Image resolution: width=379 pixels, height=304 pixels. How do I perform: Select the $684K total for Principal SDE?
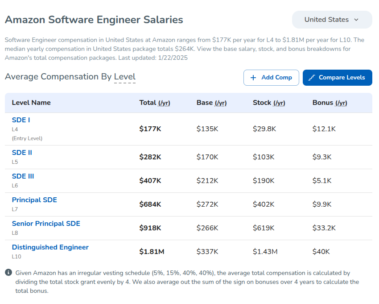[150, 204]
